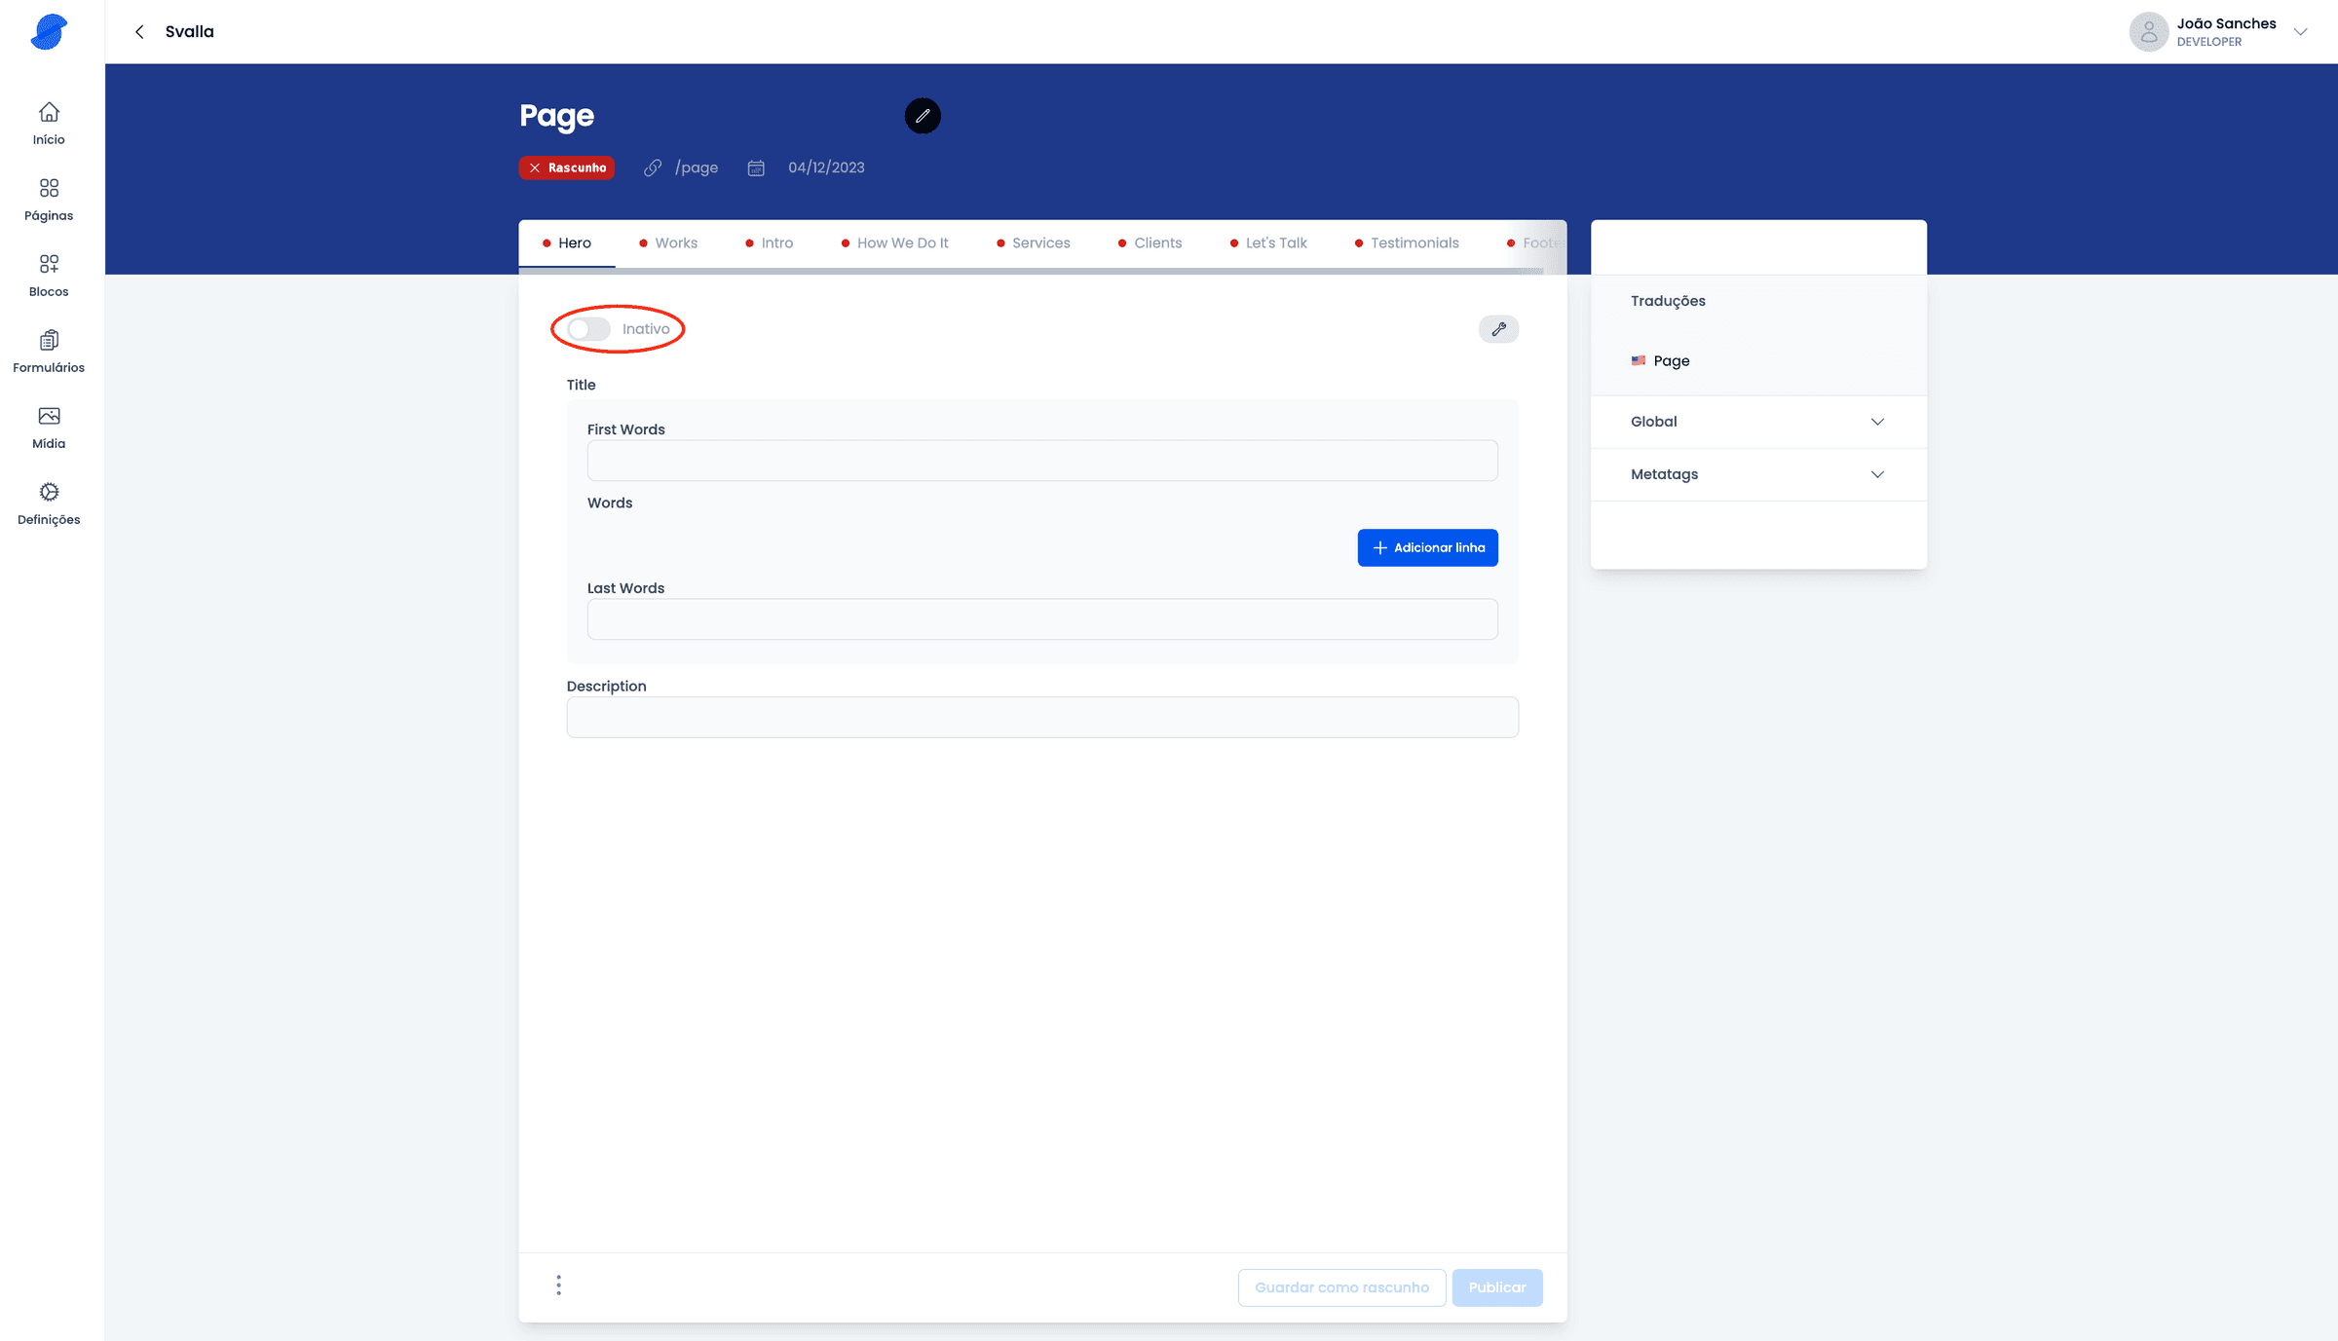
Task: Open Definições settings gear
Action: click(49, 503)
